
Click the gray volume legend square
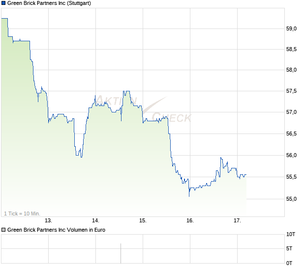pyautogui.click(x=3, y=230)
